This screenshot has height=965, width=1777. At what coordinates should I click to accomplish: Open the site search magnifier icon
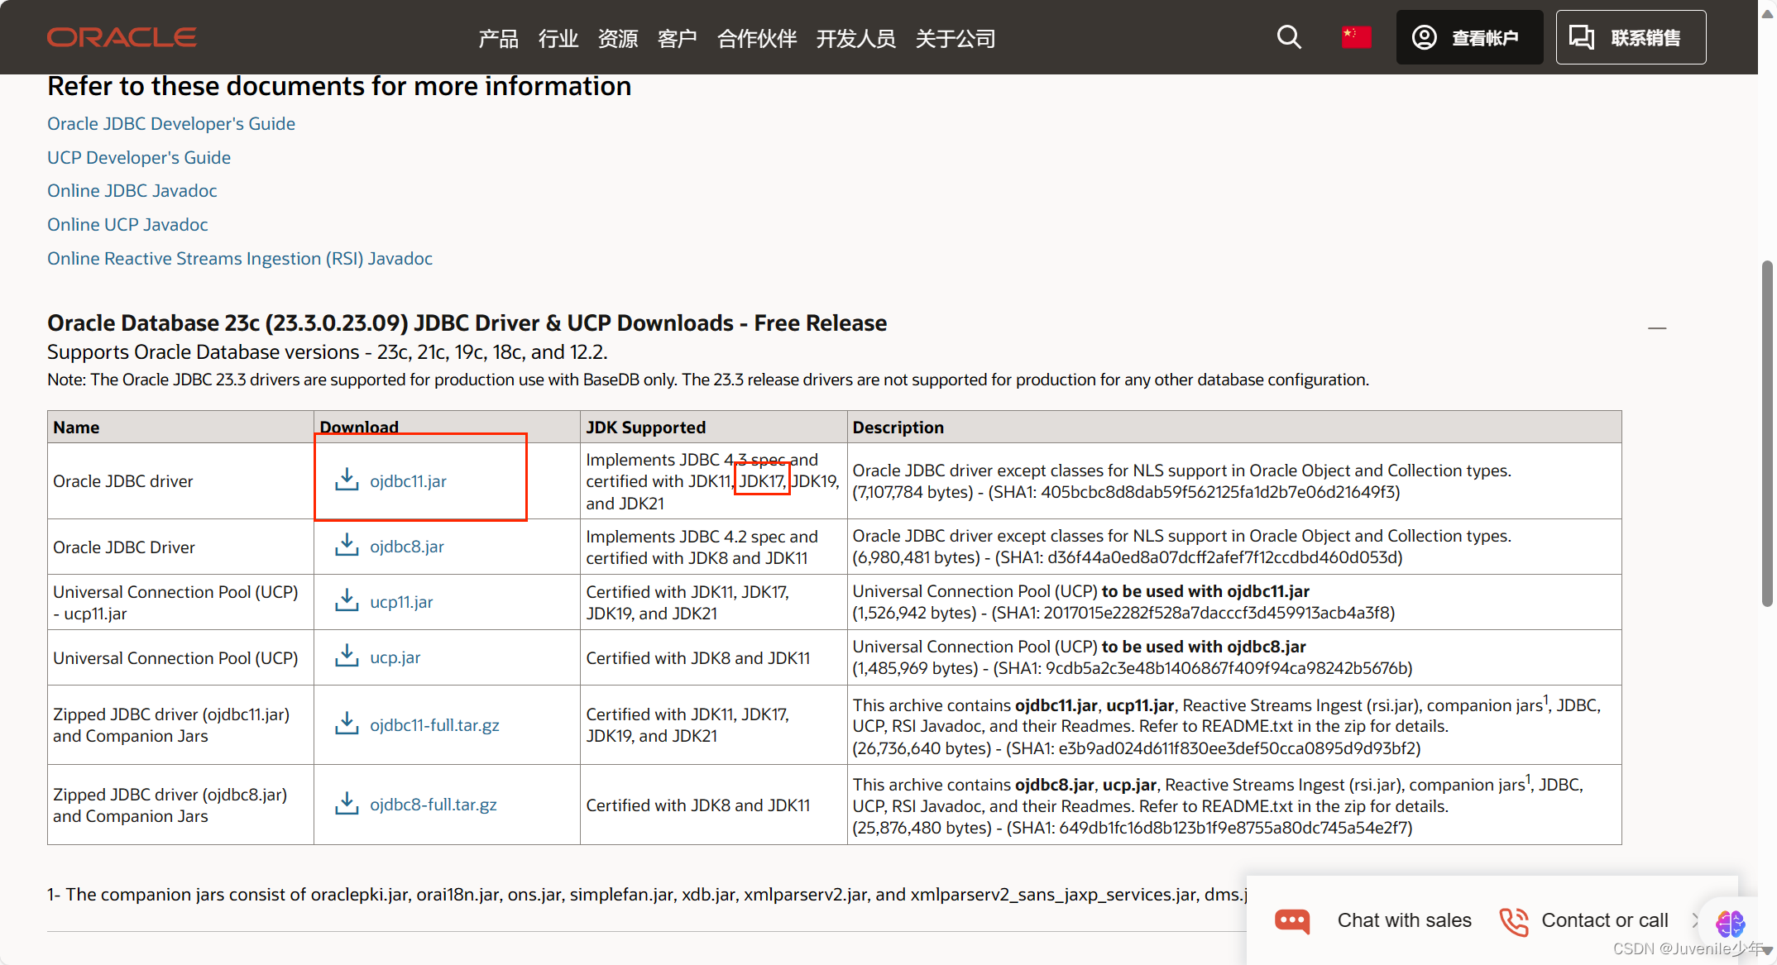click(x=1289, y=37)
